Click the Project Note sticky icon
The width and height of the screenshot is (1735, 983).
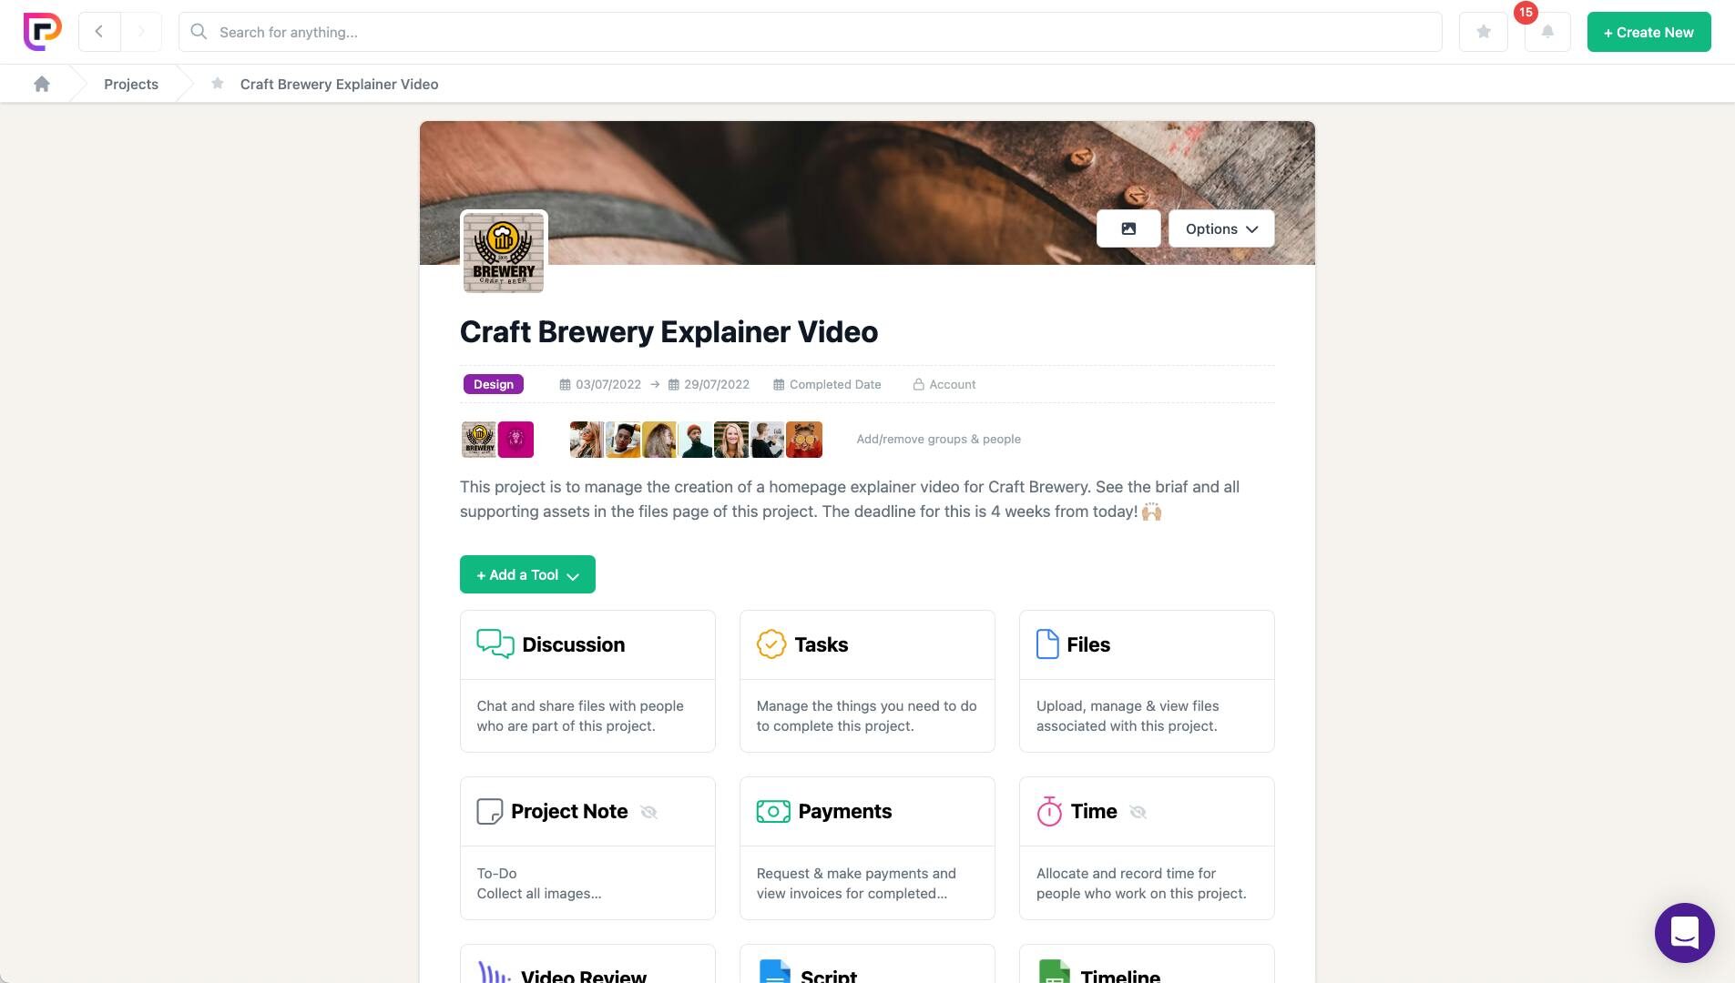tap(490, 811)
